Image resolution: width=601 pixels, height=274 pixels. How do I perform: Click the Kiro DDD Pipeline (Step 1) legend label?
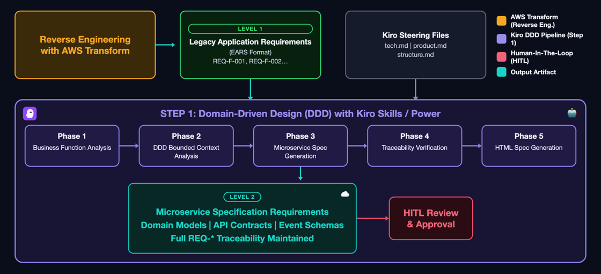click(547, 39)
